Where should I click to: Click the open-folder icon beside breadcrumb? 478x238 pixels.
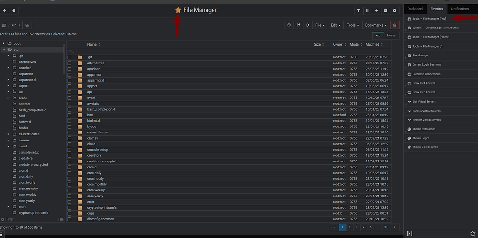coord(27,25)
